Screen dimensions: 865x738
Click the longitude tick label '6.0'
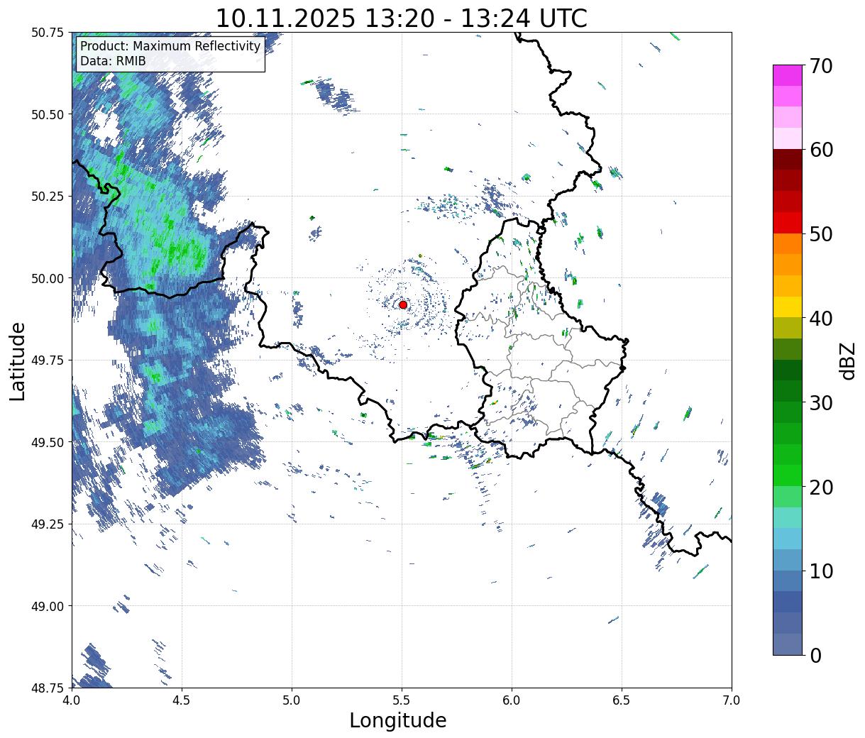512,700
